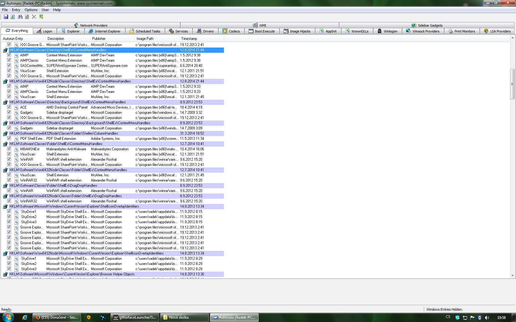Click the blue magnifier shield tray icon
Viewport: 516px width, 322px height.
coord(457,318)
